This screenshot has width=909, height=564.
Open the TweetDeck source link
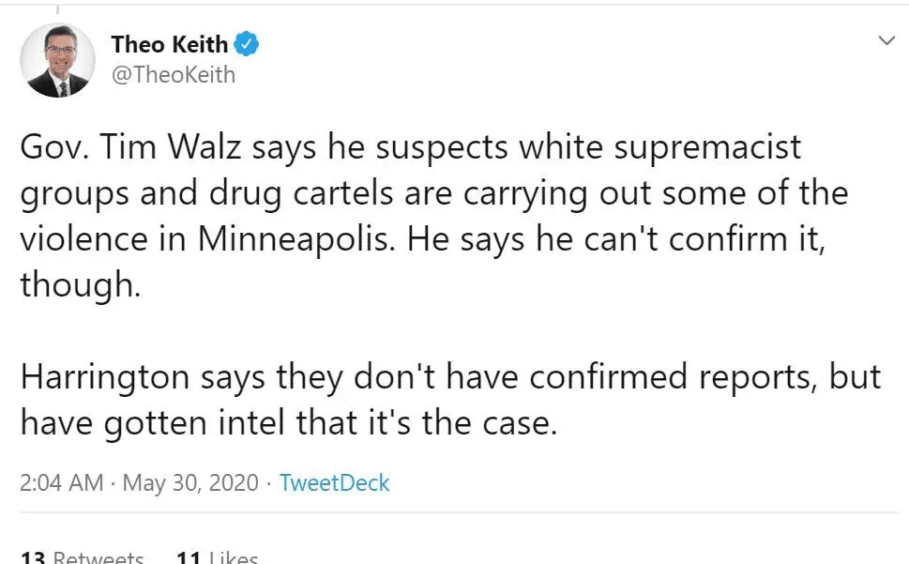[x=335, y=483]
